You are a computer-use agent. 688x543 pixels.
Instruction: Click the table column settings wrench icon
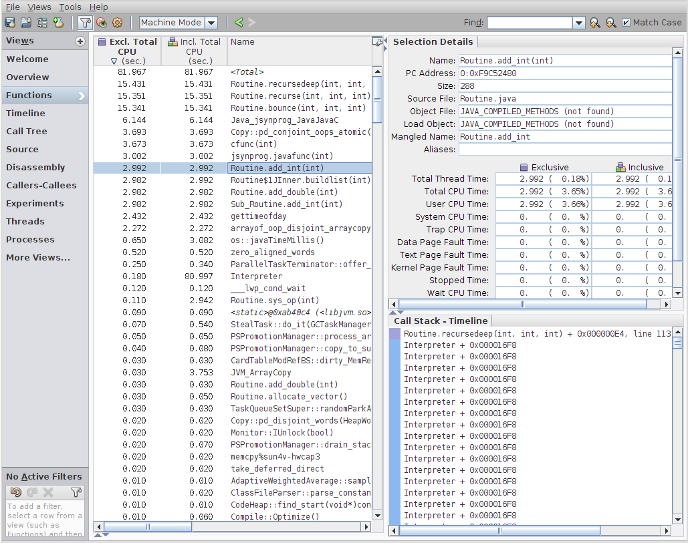click(x=377, y=41)
